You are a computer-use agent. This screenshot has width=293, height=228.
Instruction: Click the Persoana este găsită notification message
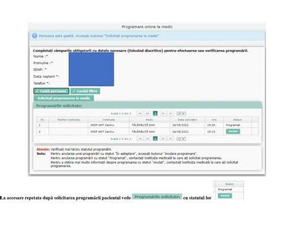(99, 36)
